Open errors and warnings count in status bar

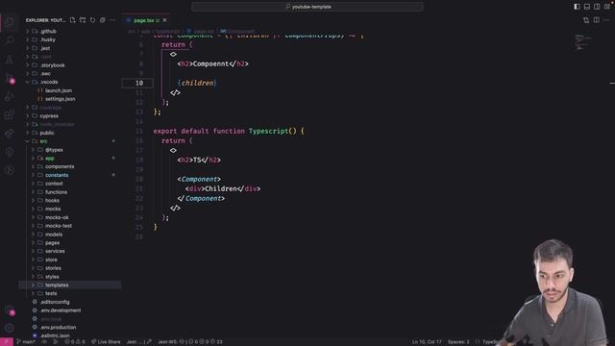coord(75,342)
